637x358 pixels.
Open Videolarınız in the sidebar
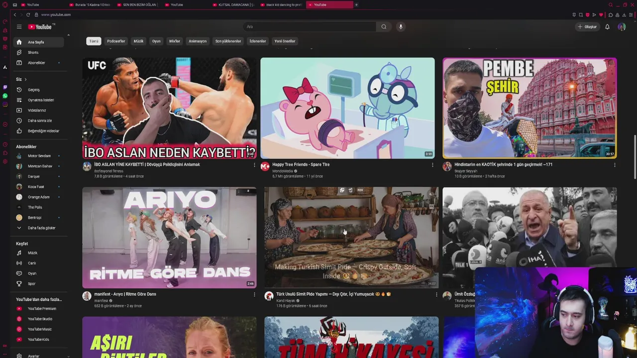click(x=39, y=110)
